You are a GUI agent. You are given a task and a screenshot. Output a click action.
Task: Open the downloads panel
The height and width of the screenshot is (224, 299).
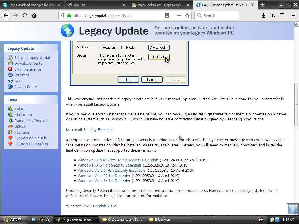[263, 16]
